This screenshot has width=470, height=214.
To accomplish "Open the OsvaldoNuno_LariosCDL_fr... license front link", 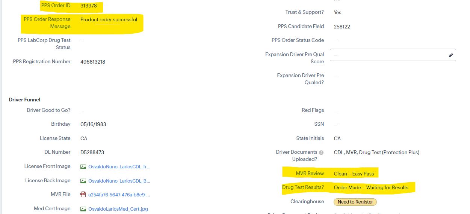I will (119, 167).
